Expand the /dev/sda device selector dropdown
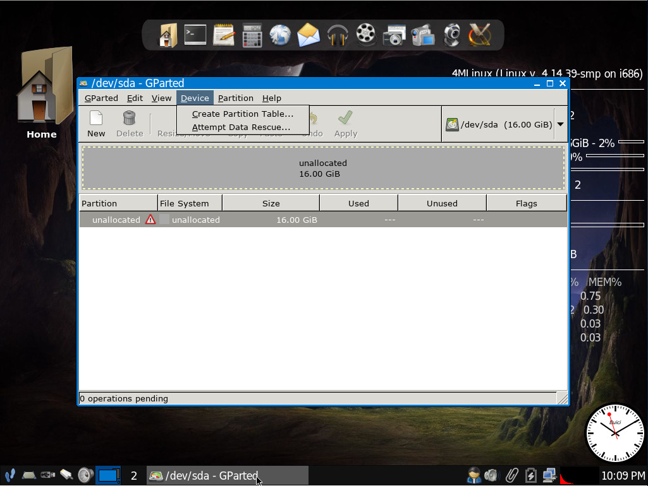The image size is (648, 486). click(x=560, y=124)
